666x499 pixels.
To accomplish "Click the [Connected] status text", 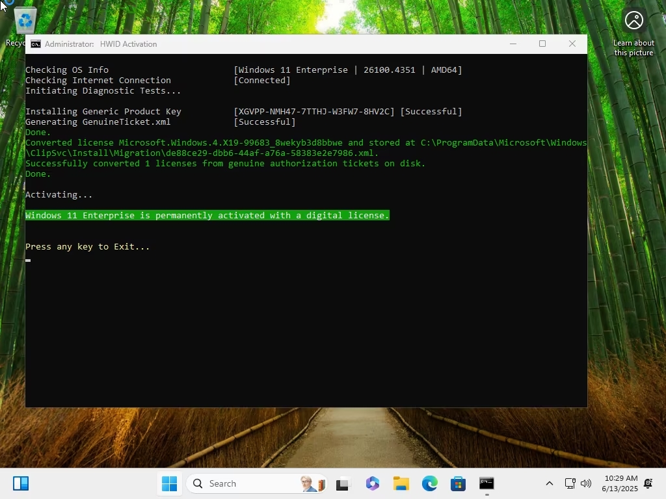I will (262, 80).
